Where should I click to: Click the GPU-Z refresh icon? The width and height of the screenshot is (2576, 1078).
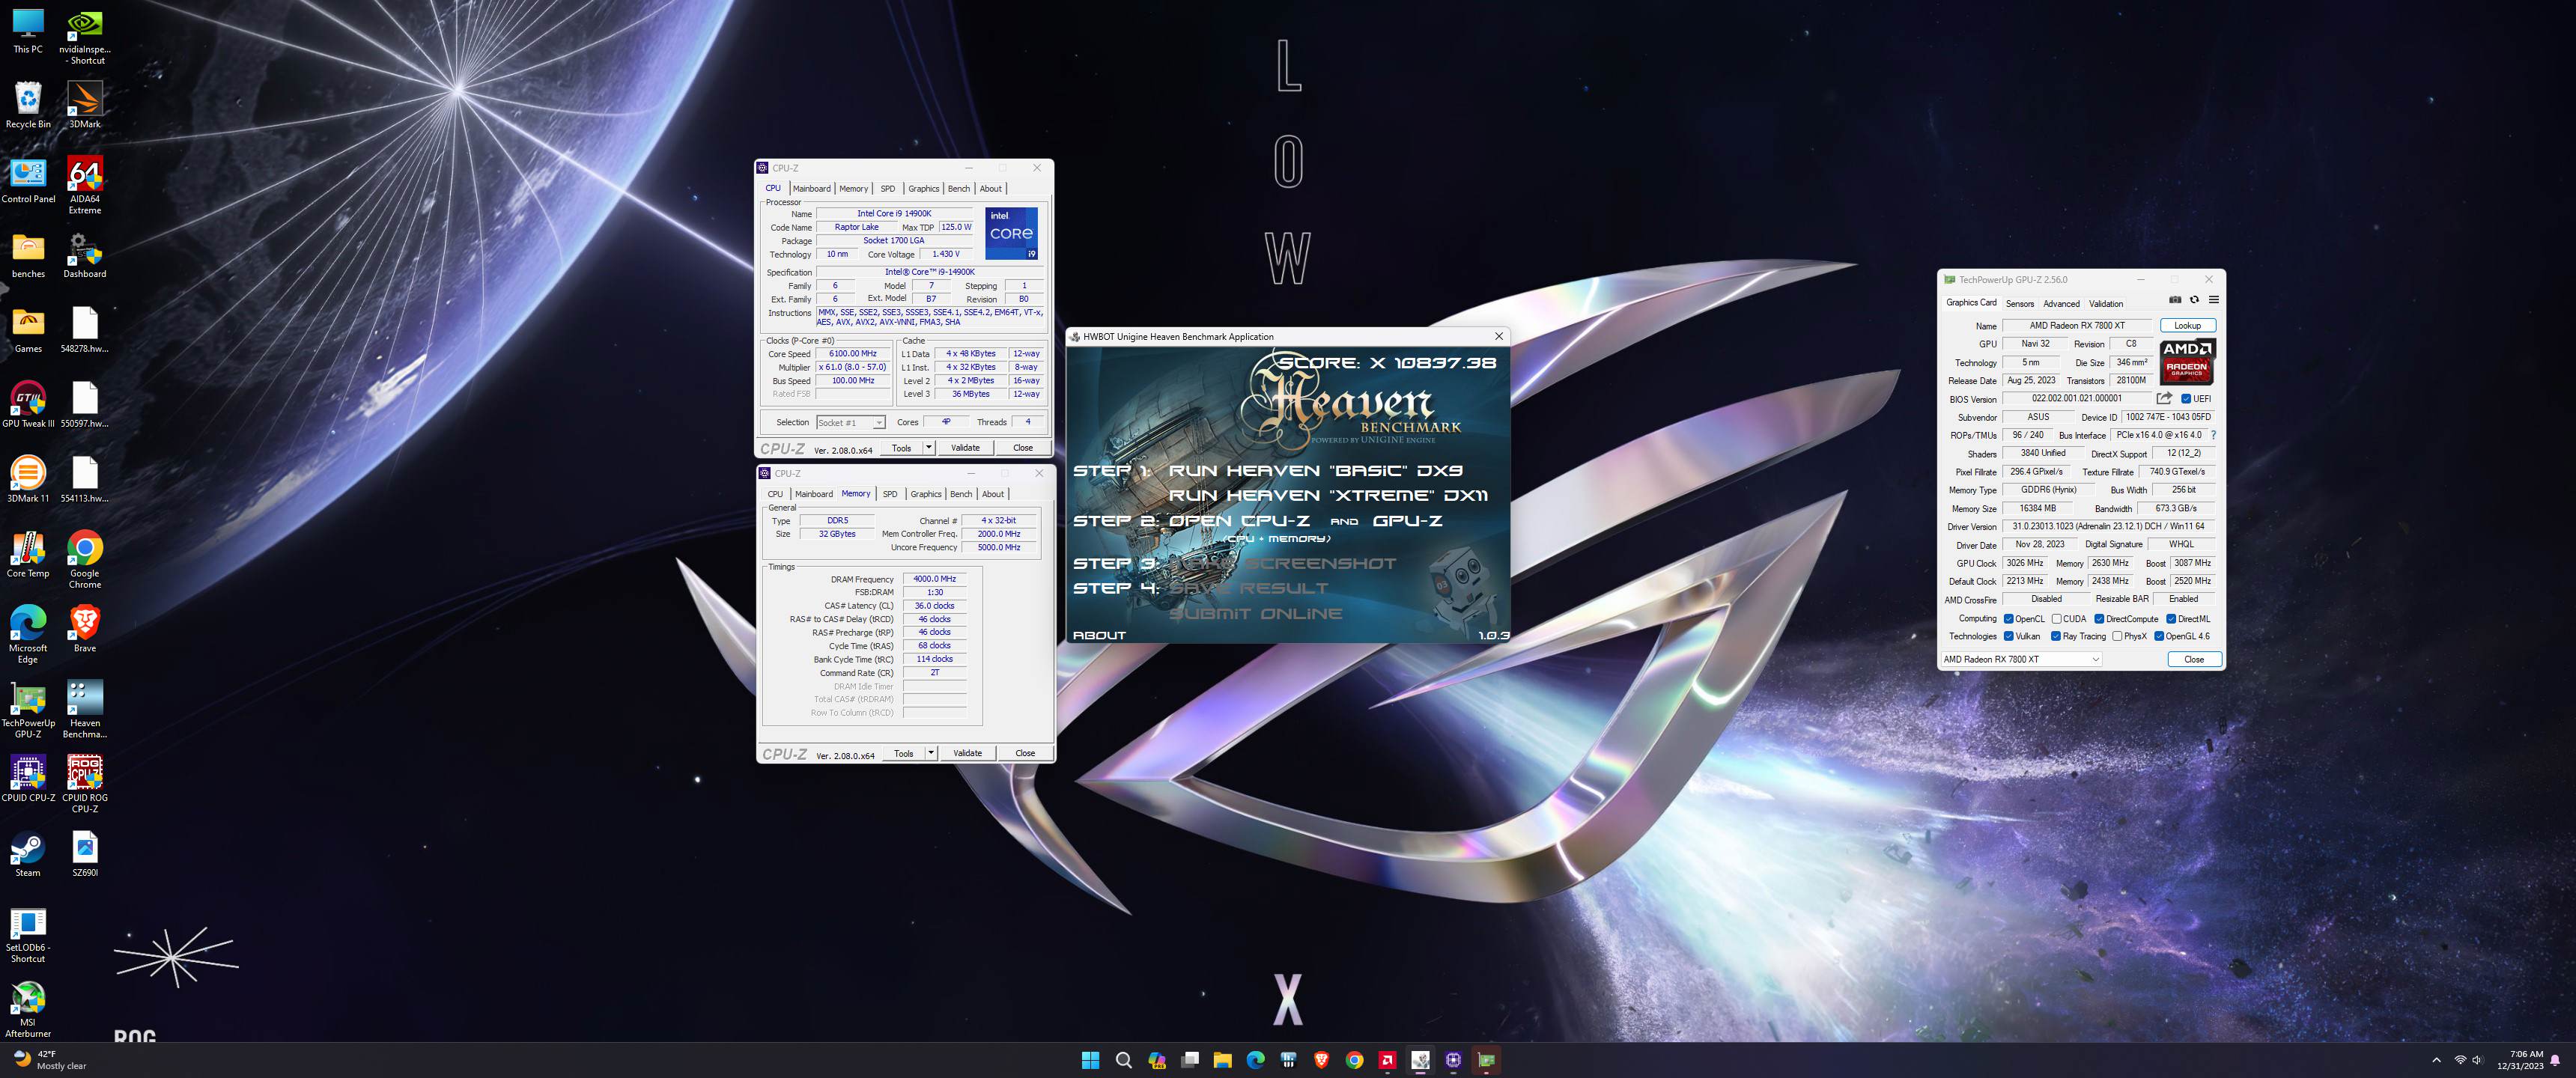2194,299
